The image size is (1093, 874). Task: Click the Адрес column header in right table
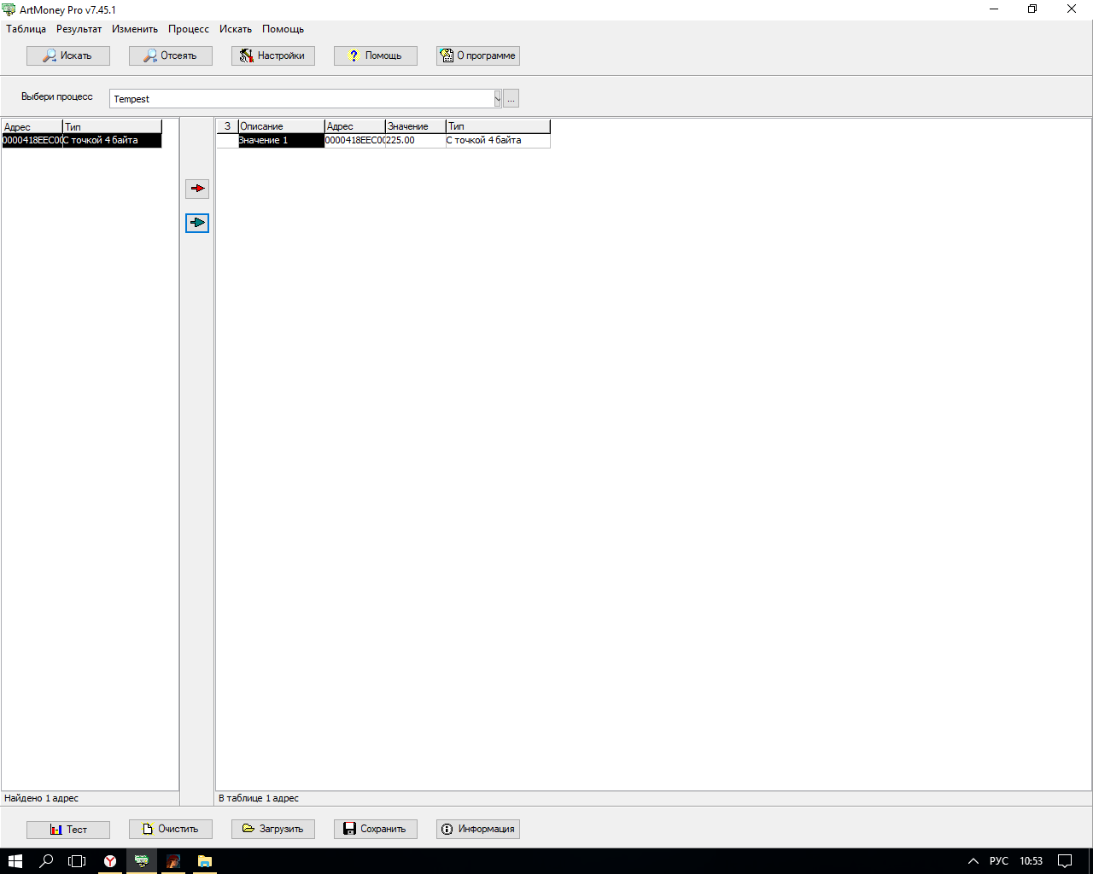[x=355, y=126]
